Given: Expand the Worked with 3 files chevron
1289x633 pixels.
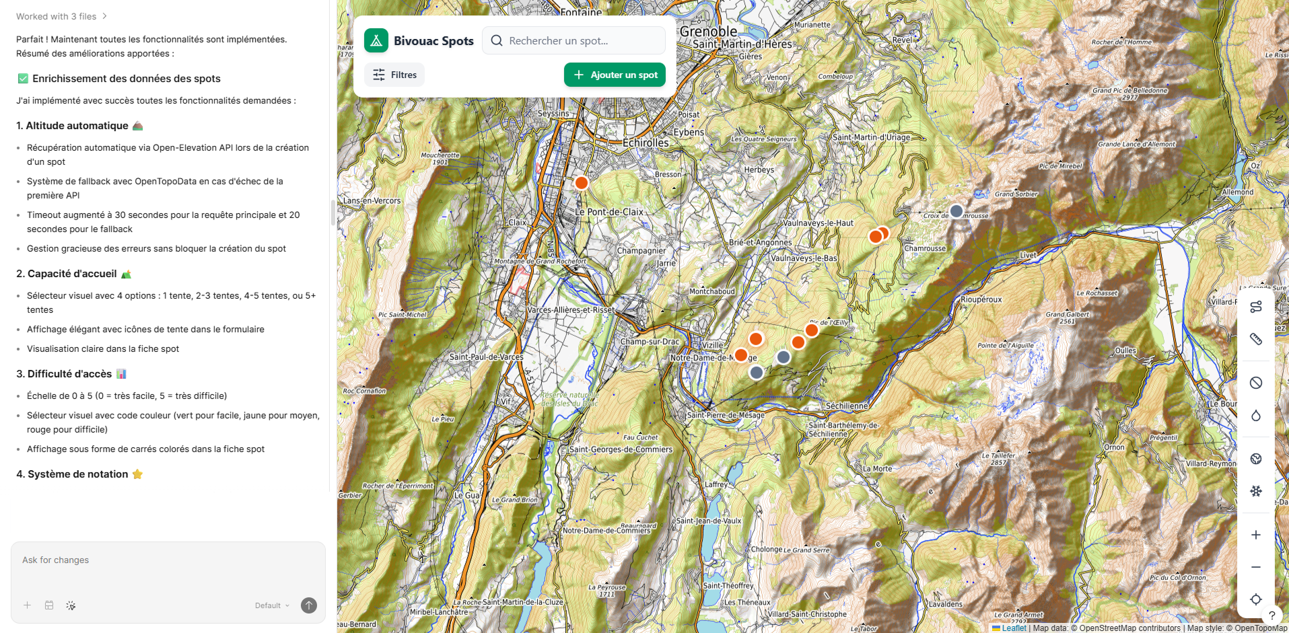Looking at the screenshot, I should 104,16.
